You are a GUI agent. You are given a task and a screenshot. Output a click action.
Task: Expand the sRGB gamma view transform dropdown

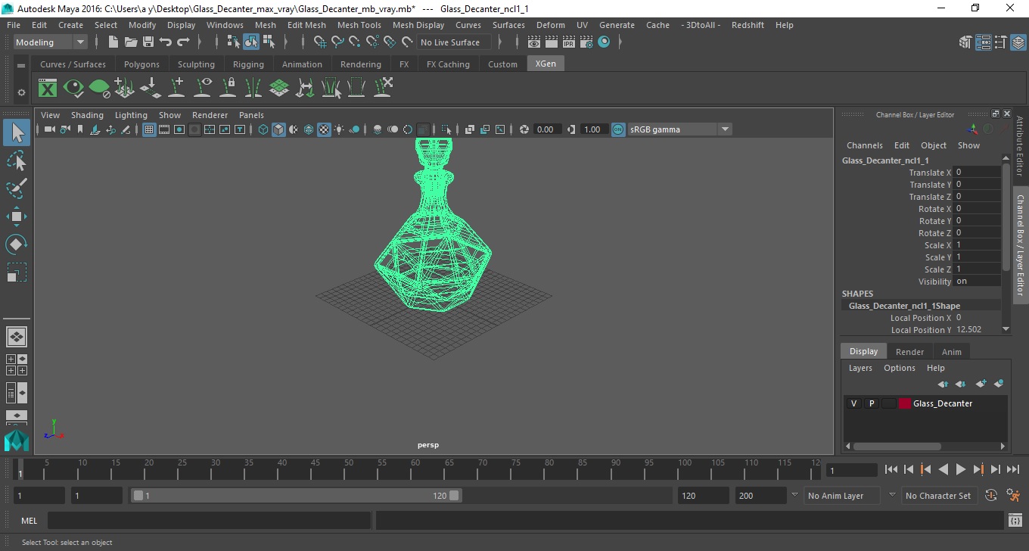point(725,129)
